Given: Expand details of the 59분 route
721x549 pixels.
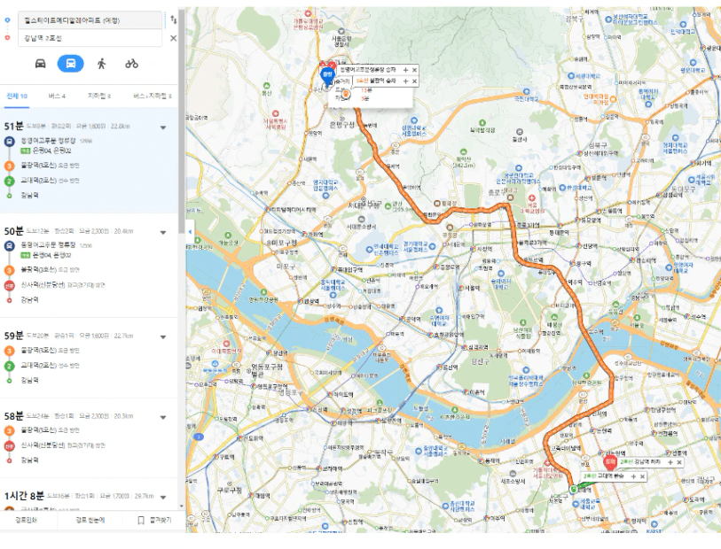Looking at the screenshot, I should pos(163,337).
